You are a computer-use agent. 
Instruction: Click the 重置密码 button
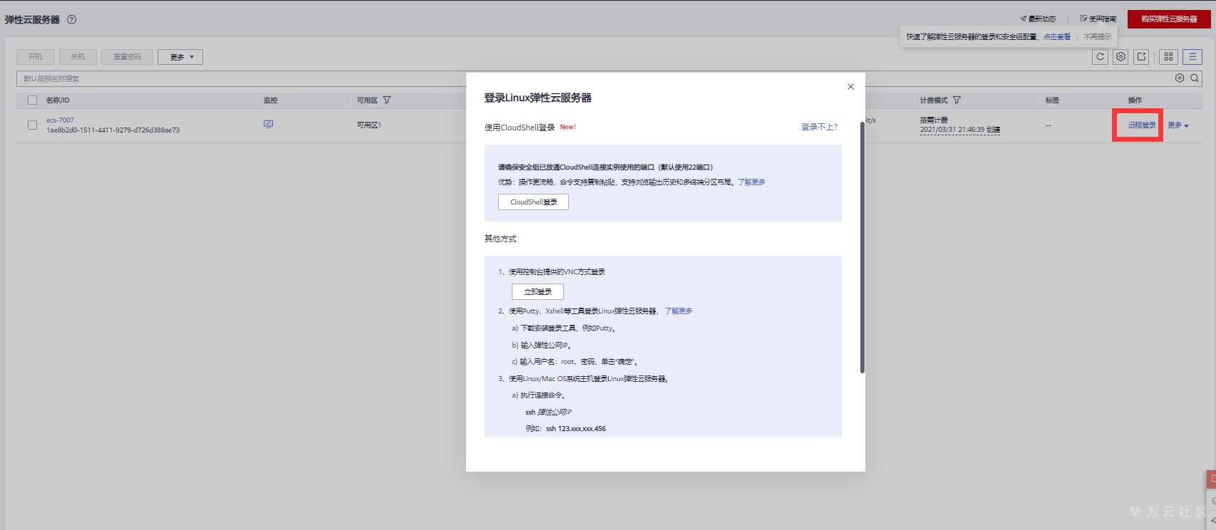coord(127,57)
